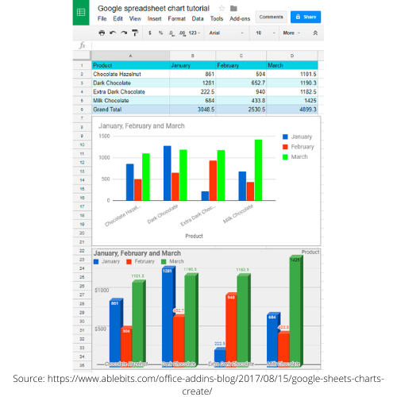Select column D header
Viewport: 397px width, 397px height.
tap(292, 56)
